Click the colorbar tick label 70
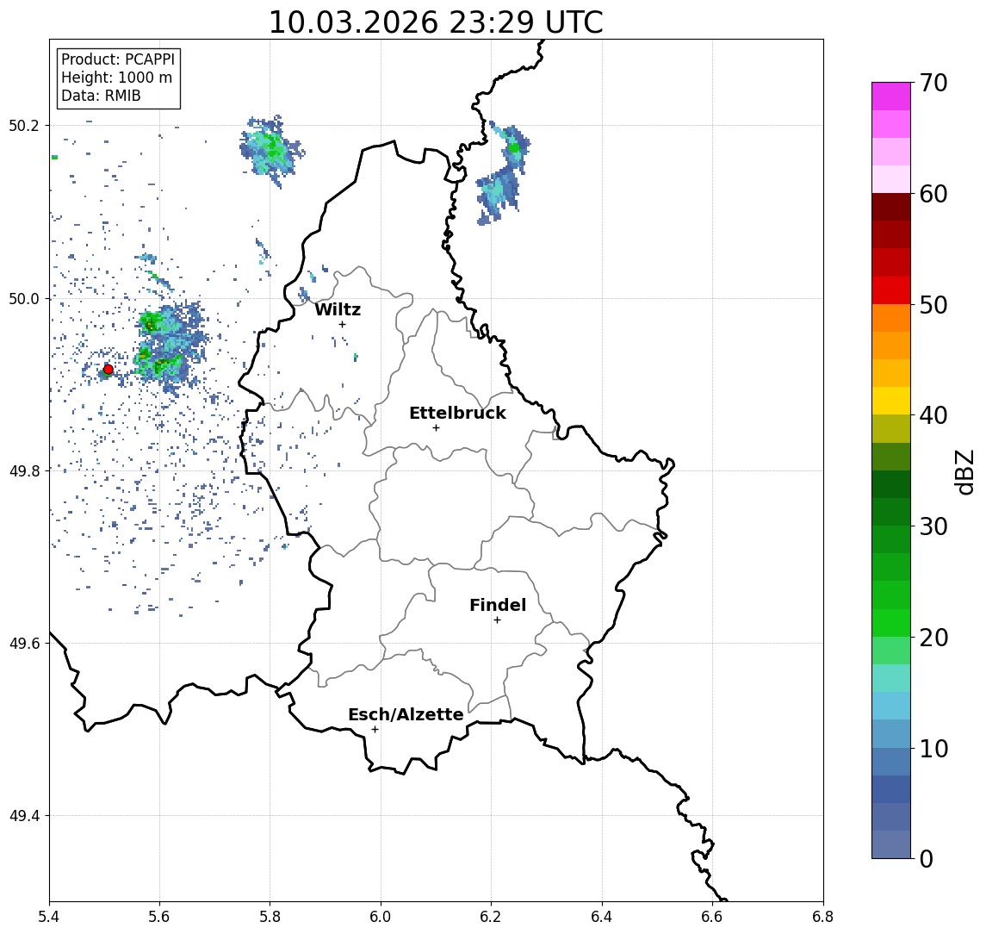 [933, 83]
